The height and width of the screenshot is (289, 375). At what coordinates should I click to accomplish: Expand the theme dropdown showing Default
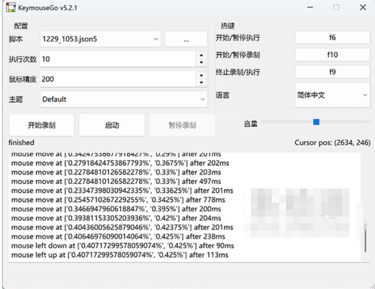(x=124, y=99)
